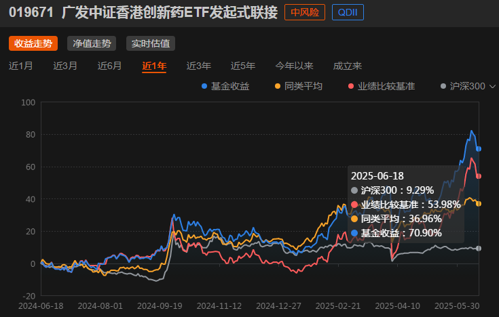
Task: Select the 近1月 time range
Action: pyautogui.click(x=20, y=66)
